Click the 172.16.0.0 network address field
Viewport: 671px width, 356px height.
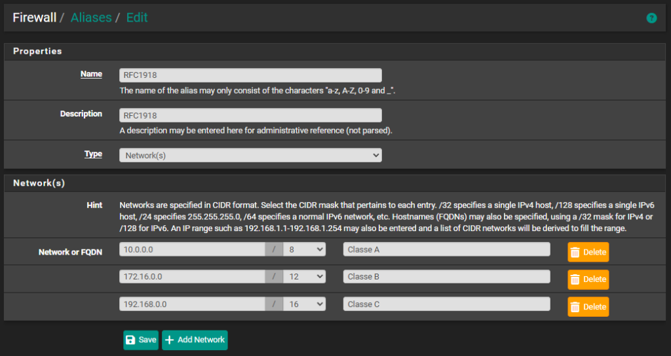point(193,277)
